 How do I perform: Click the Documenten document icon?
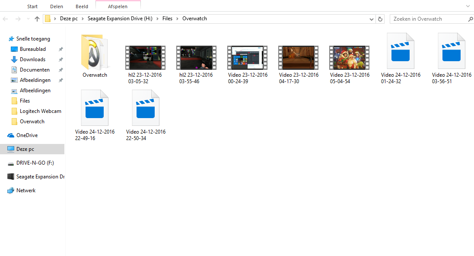pos(14,70)
